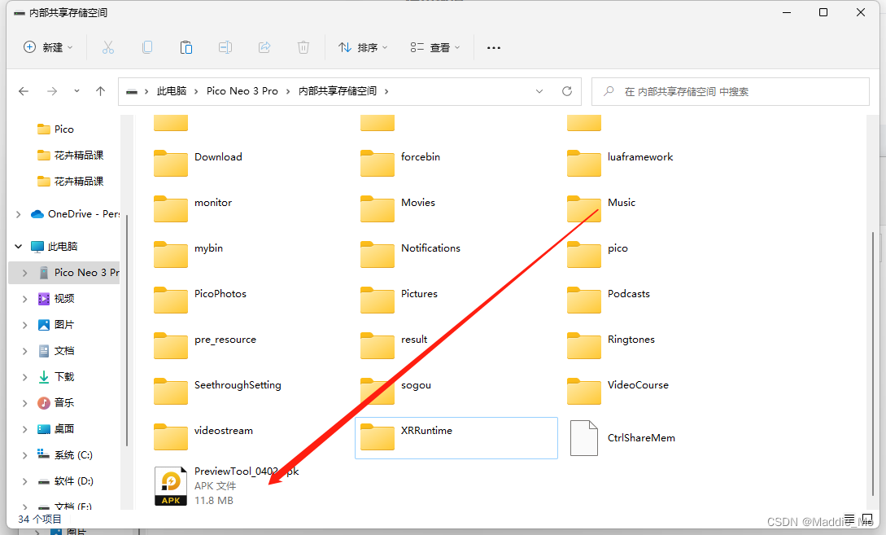The image size is (886, 535).
Task: Select the forcebin folder icon
Action: coord(377,164)
